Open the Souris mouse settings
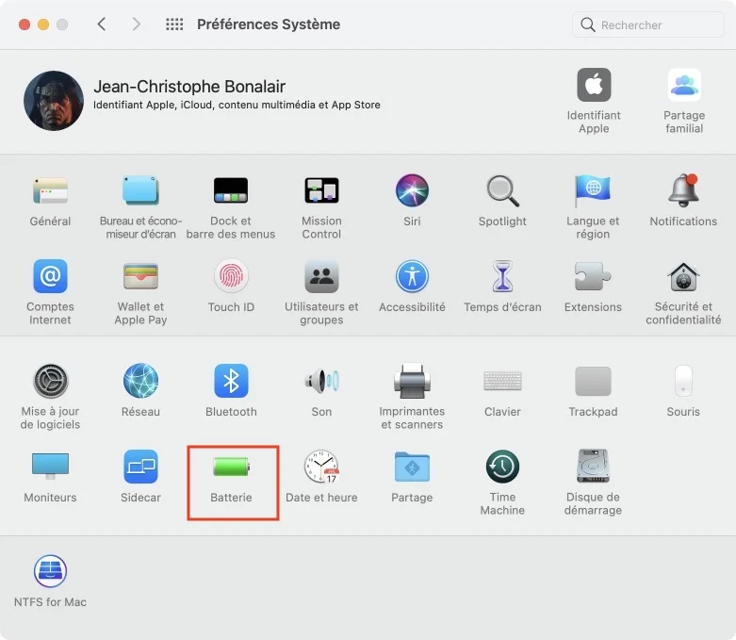The width and height of the screenshot is (736, 640). 683,381
